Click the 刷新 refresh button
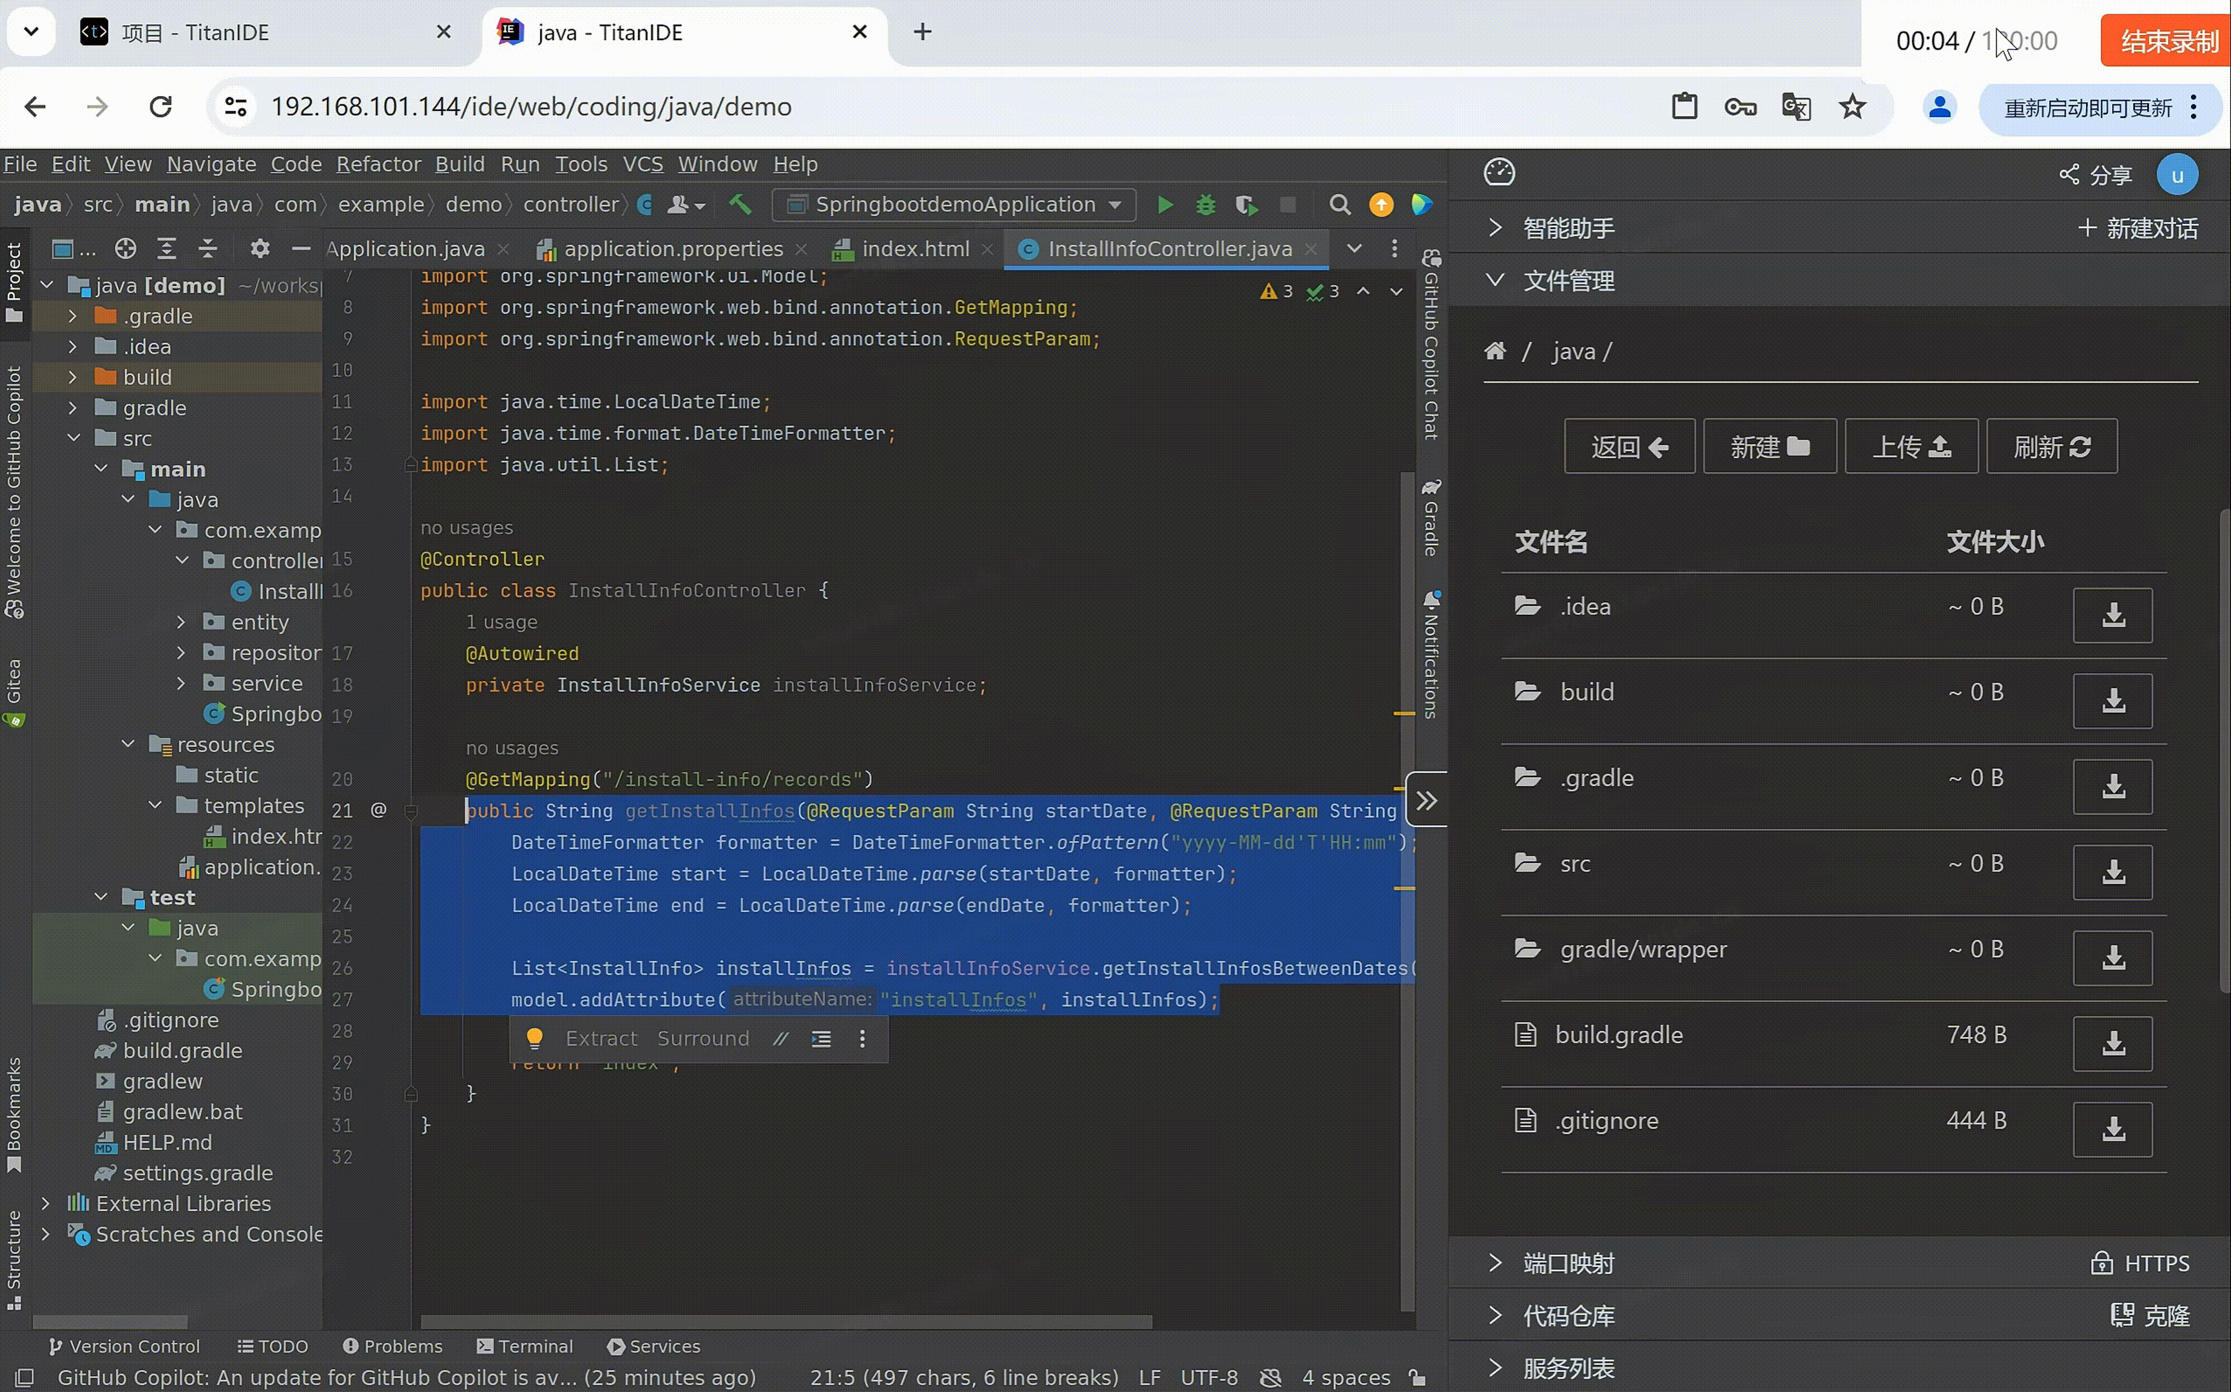Screen dimensions: 2231x1392 click(2051, 447)
